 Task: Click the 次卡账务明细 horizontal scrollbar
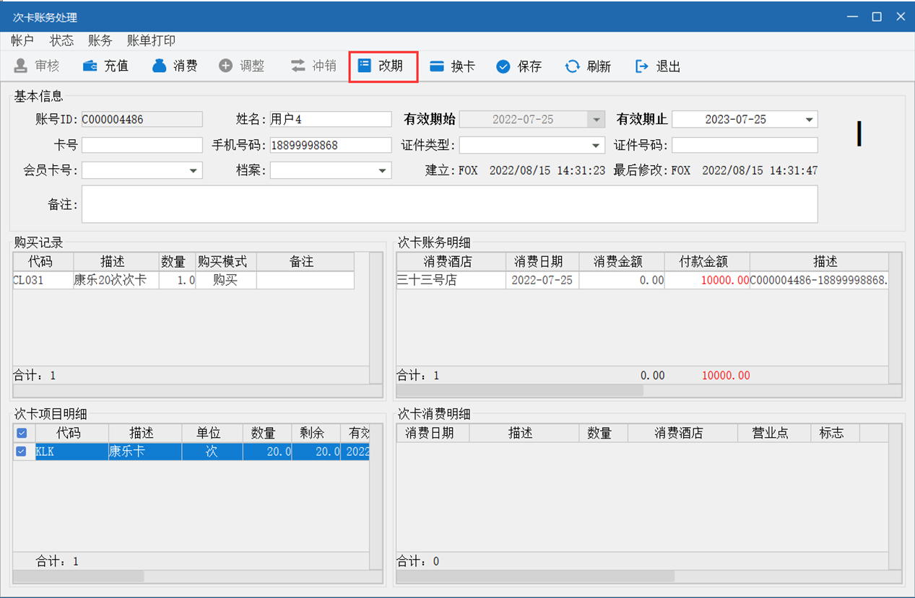pyautogui.click(x=649, y=390)
